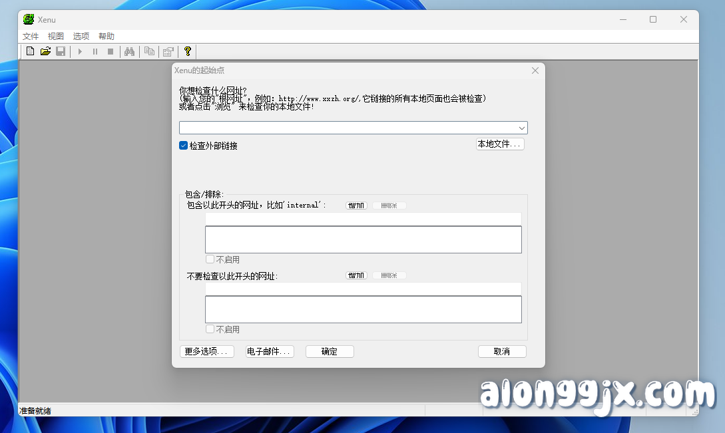
Task: Open the 视图 menu
Action: coord(55,36)
